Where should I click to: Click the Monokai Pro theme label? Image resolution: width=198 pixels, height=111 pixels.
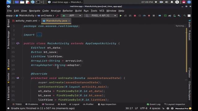click(182, 109)
